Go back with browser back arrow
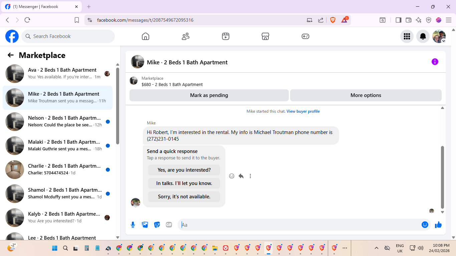Viewport: 456px width, 256px height. (7, 20)
